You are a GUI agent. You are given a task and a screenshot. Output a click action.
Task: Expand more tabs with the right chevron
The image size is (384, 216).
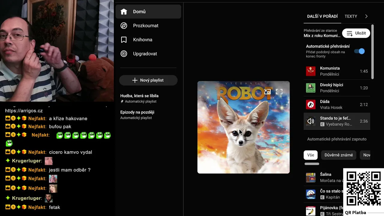[366, 16]
